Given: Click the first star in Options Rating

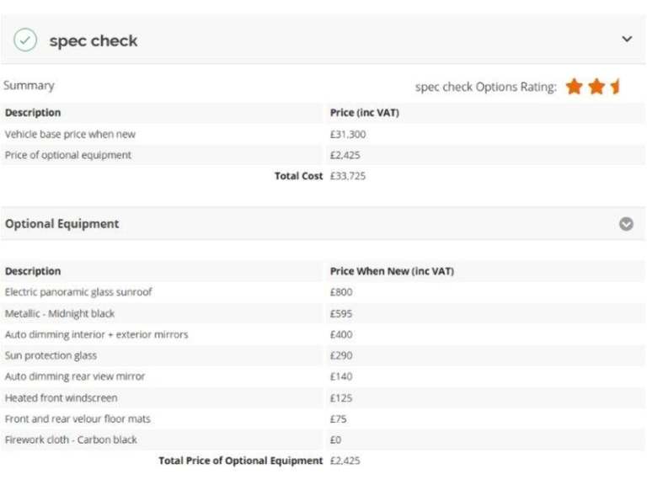Looking at the screenshot, I should 574,87.
